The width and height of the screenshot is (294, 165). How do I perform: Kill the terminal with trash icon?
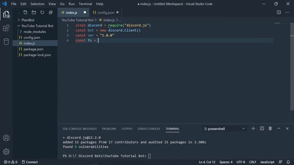pyautogui.click(x=270, y=128)
